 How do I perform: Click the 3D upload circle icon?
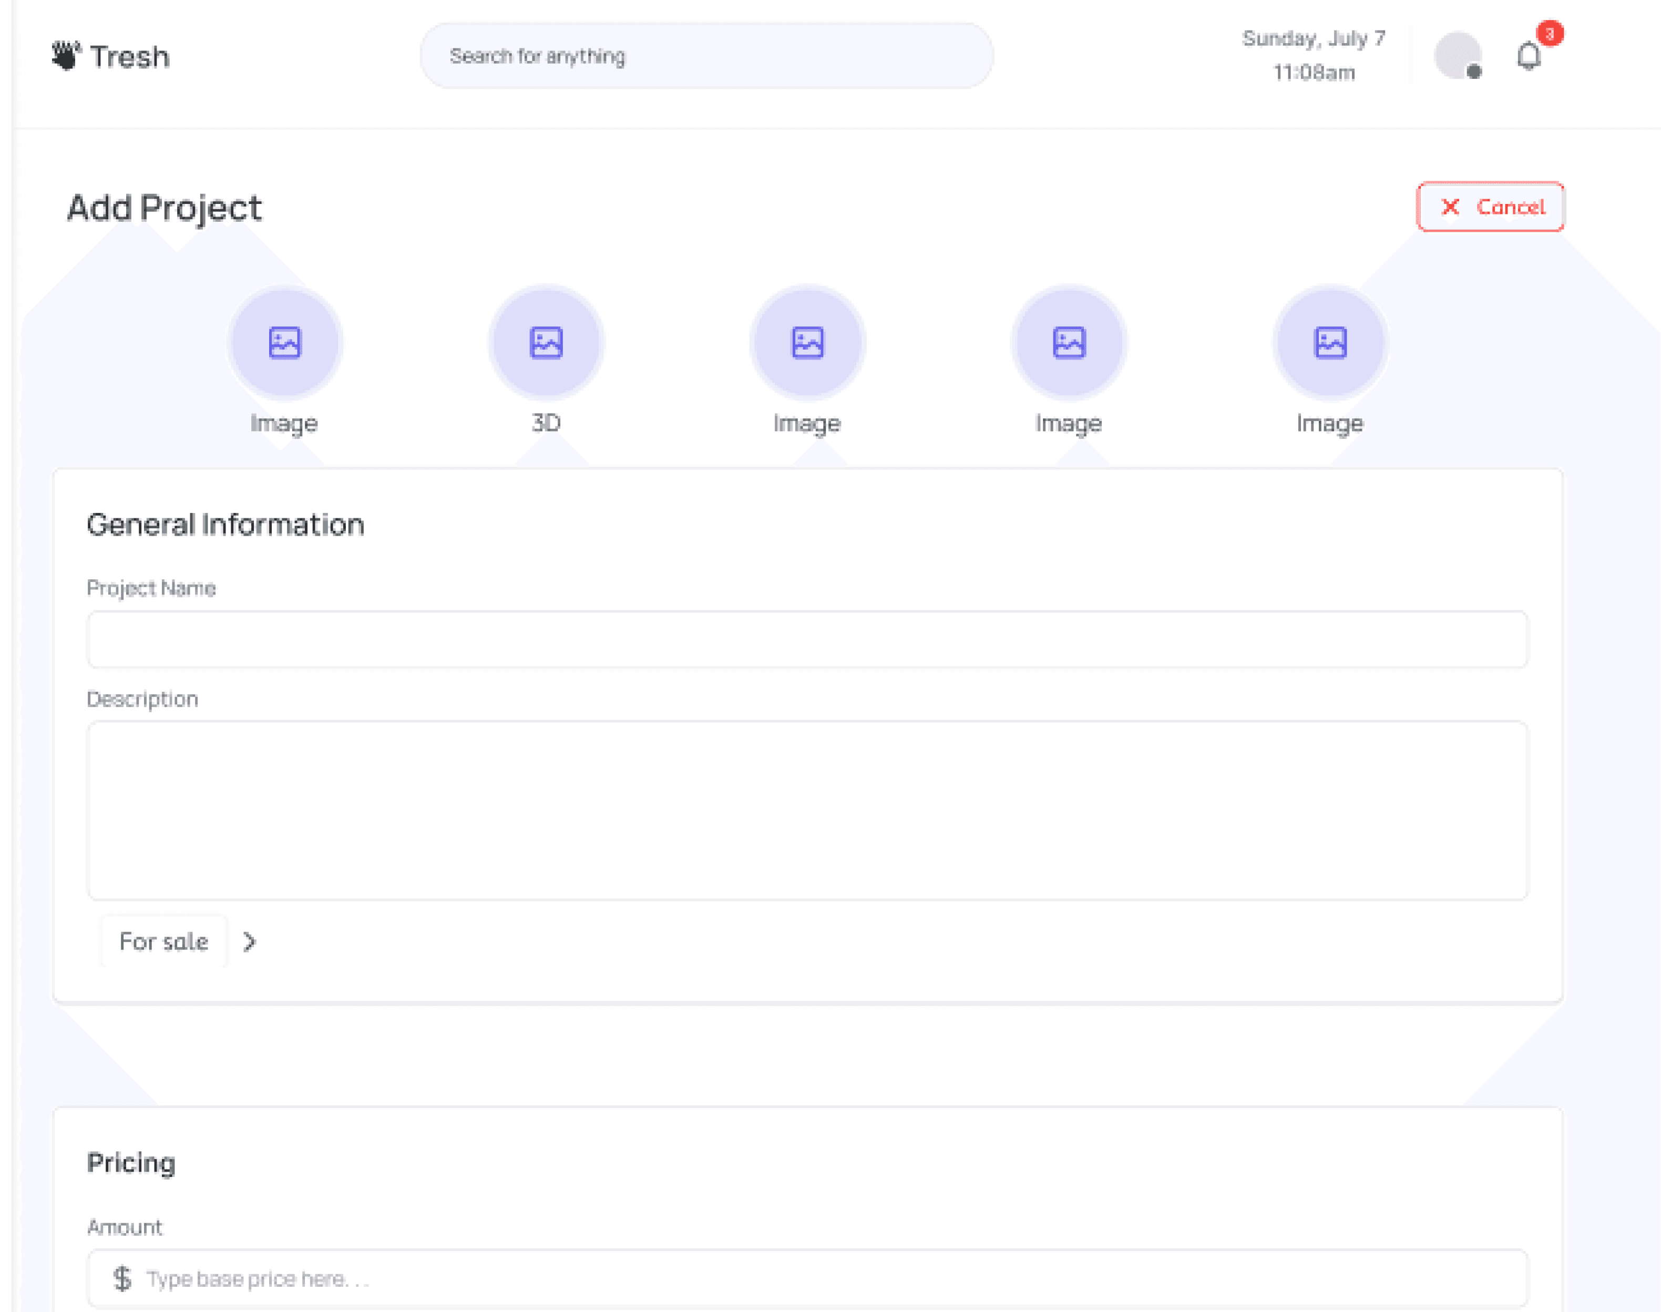click(546, 343)
